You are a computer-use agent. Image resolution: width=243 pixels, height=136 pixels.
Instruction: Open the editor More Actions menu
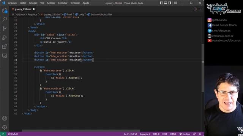point(200,9)
